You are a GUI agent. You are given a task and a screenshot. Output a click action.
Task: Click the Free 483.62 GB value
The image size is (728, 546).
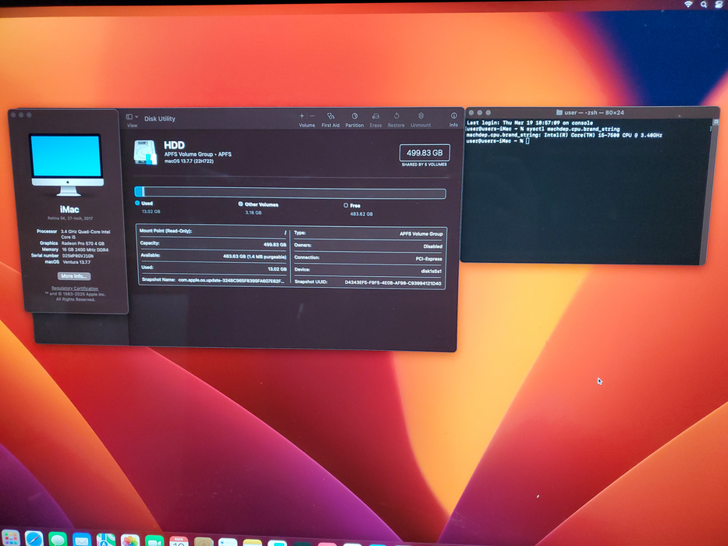point(361,214)
